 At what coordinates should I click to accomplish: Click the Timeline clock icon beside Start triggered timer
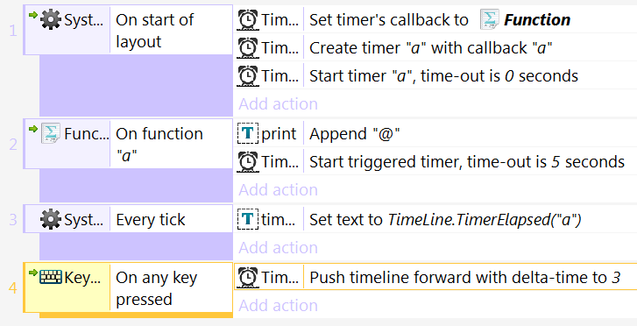click(x=247, y=162)
